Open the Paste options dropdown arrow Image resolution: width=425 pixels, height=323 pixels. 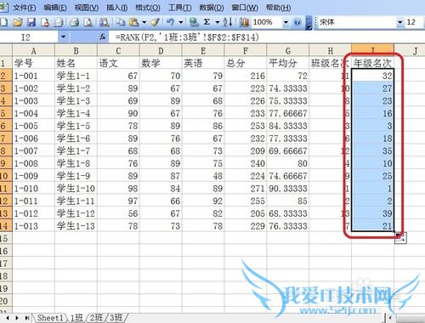[x=144, y=22]
